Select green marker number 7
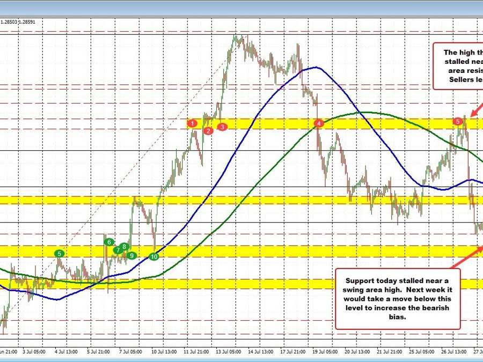This screenshot has height=362, width=483. click(x=118, y=250)
